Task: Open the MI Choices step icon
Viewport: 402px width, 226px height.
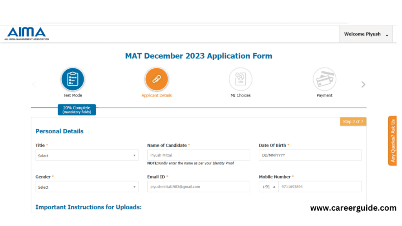Action: (x=241, y=79)
